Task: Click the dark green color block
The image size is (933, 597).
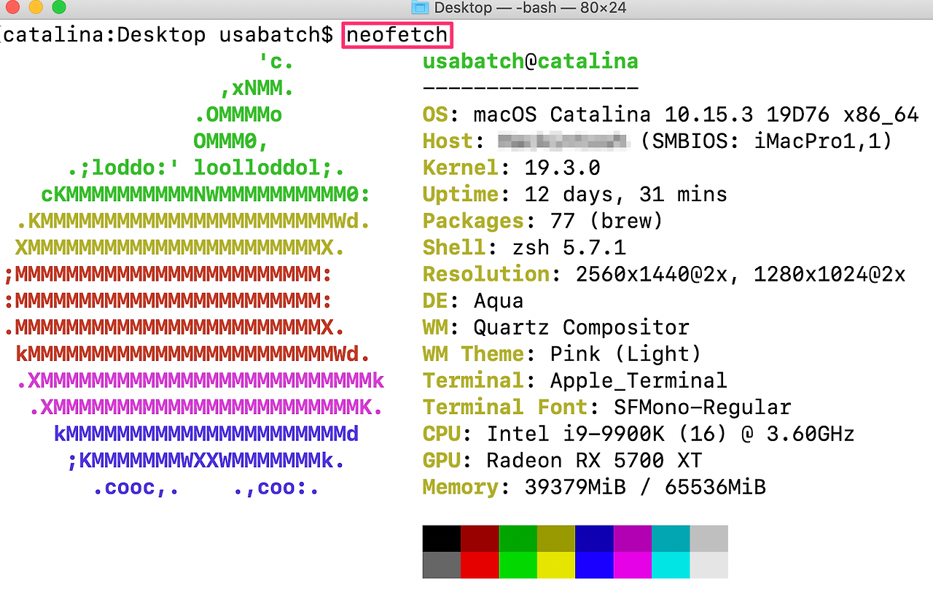Action: (x=518, y=539)
